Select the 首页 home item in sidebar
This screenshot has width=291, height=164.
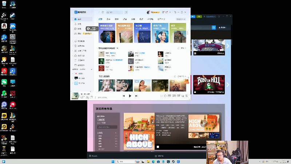pyautogui.click(x=79, y=19)
